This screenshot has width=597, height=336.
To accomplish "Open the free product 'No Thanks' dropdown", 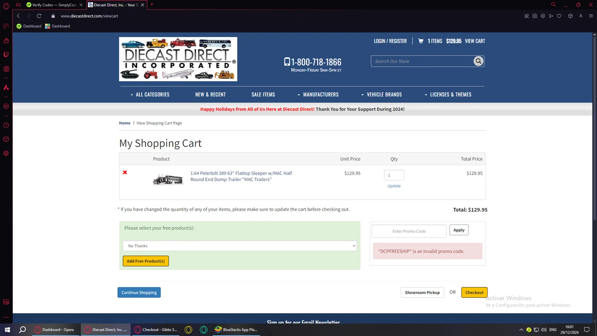I will tap(240, 246).
